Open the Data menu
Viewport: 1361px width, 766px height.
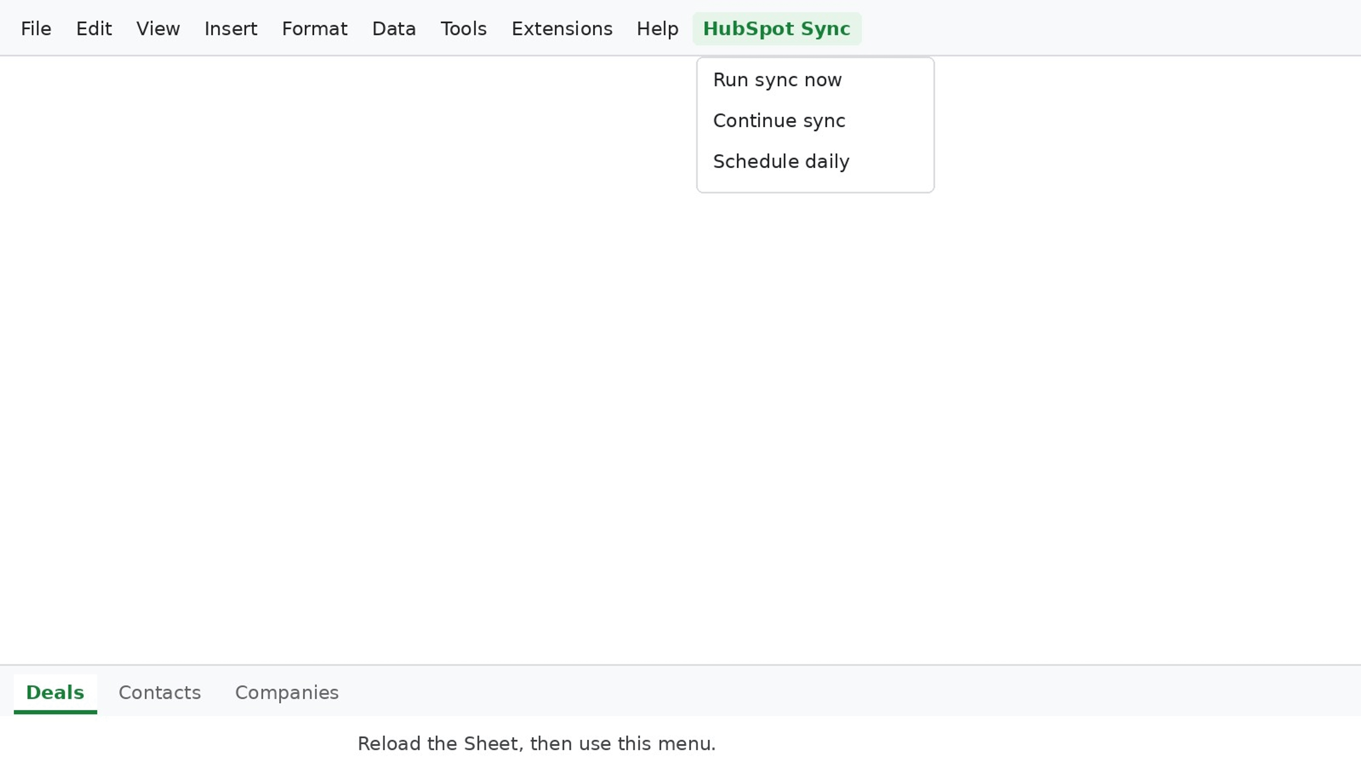pos(394,29)
